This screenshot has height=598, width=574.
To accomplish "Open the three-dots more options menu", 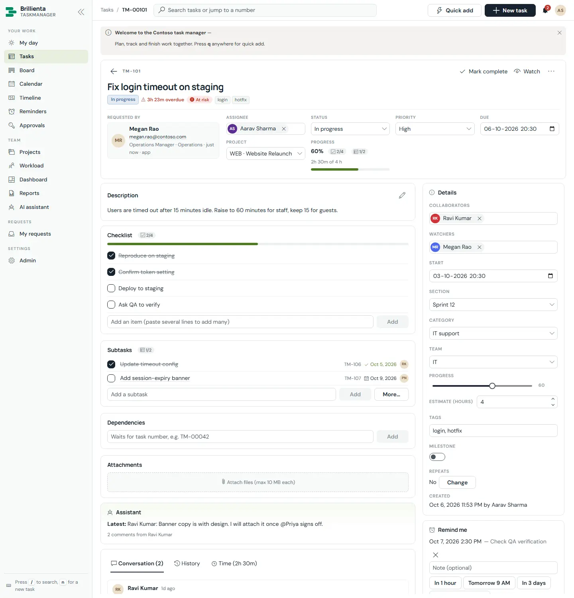I will (x=551, y=71).
